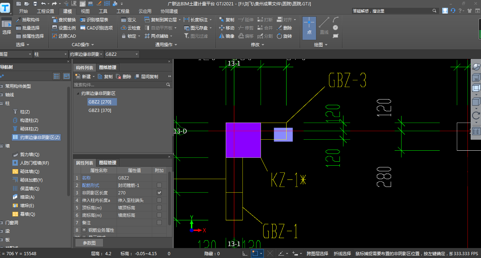Click the 删除 delete tool in ribbon
Image resolution: width=481 pixels, height=258 pixels.
click(284, 28)
